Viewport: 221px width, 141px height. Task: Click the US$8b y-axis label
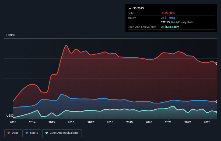click(11, 35)
